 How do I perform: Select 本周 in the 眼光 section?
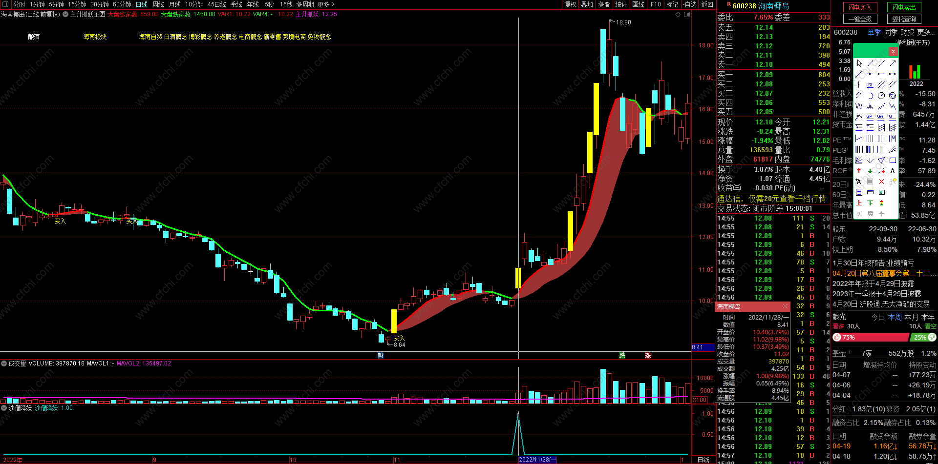pyautogui.click(x=895, y=317)
